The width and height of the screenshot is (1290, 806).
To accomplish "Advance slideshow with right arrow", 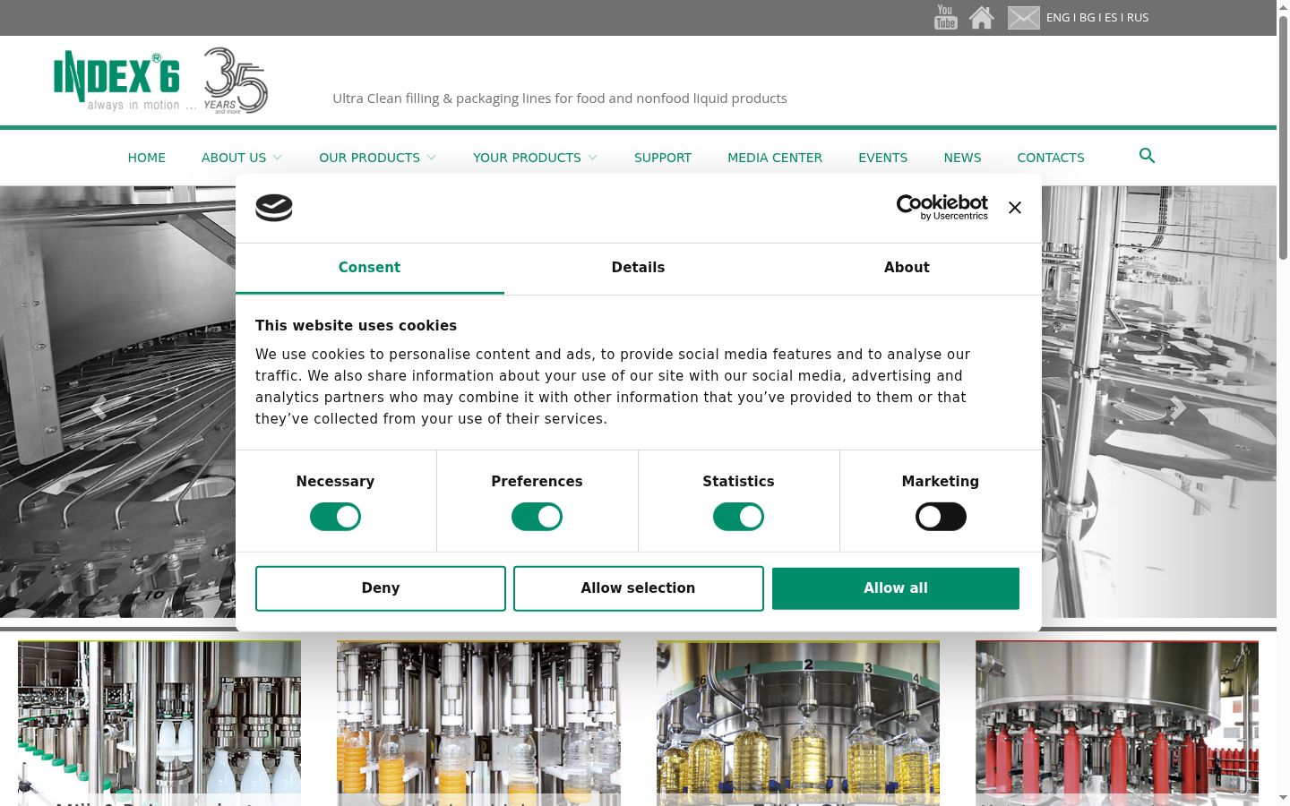I will (1177, 408).
